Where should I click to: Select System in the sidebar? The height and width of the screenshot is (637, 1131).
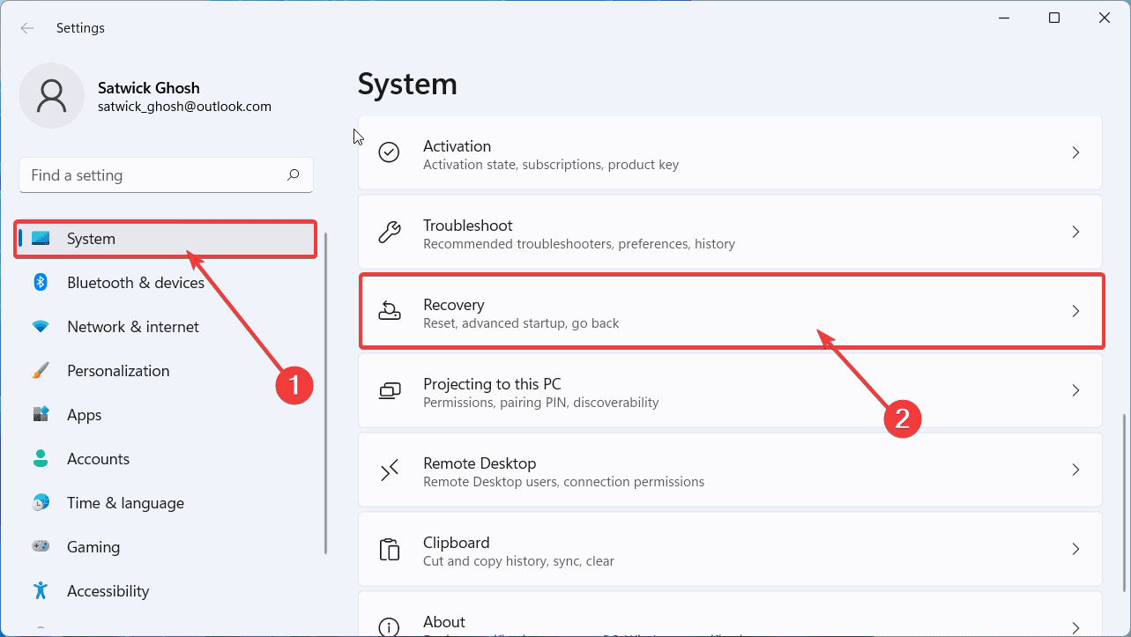[x=166, y=239]
